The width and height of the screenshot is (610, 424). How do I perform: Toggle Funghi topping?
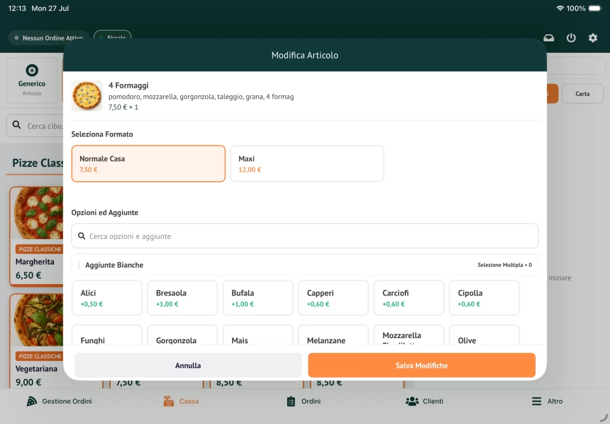(107, 336)
